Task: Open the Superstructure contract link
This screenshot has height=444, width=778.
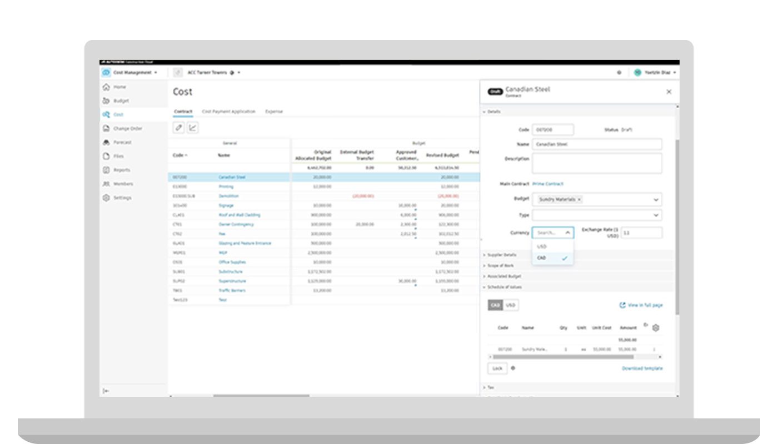Action: click(232, 281)
